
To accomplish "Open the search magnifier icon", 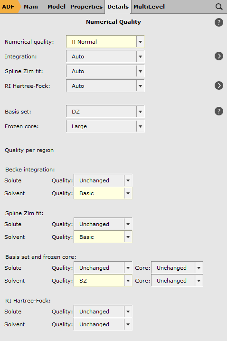I will pos(219,7).
